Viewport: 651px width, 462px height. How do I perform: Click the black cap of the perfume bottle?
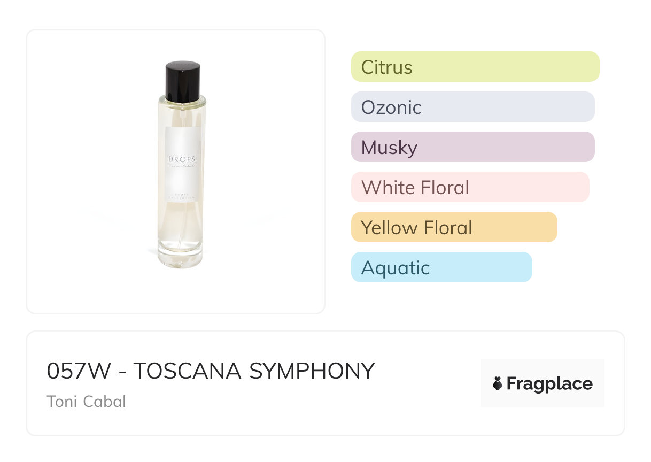tap(182, 81)
